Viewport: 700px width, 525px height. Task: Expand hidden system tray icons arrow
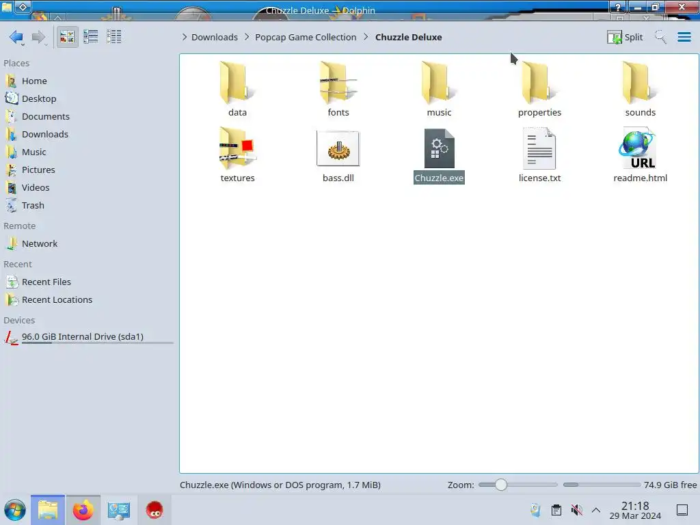596,510
